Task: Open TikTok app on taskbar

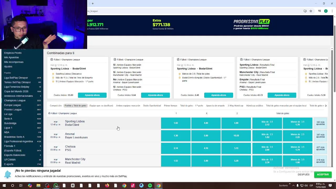Action: [133, 186]
